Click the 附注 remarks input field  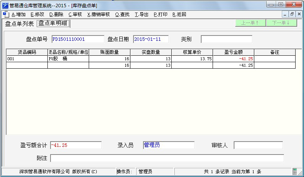[x=167, y=158]
